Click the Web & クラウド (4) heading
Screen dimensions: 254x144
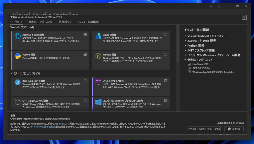pyautogui.click(x=22, y=27)
